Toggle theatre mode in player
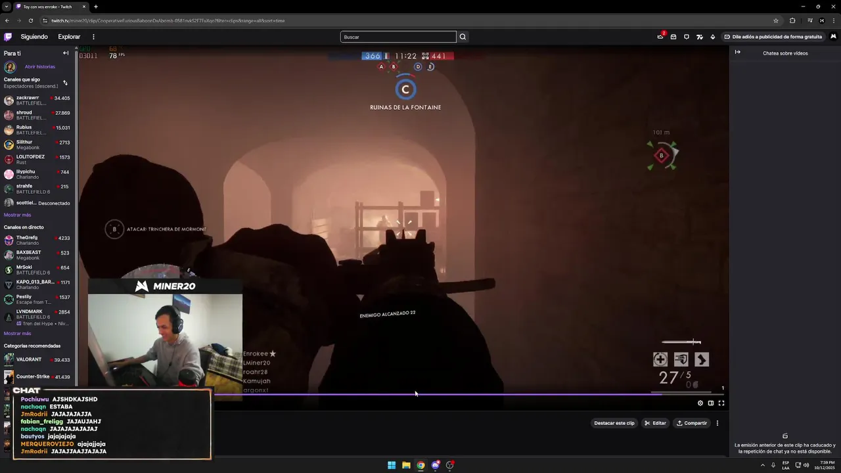 711,403
